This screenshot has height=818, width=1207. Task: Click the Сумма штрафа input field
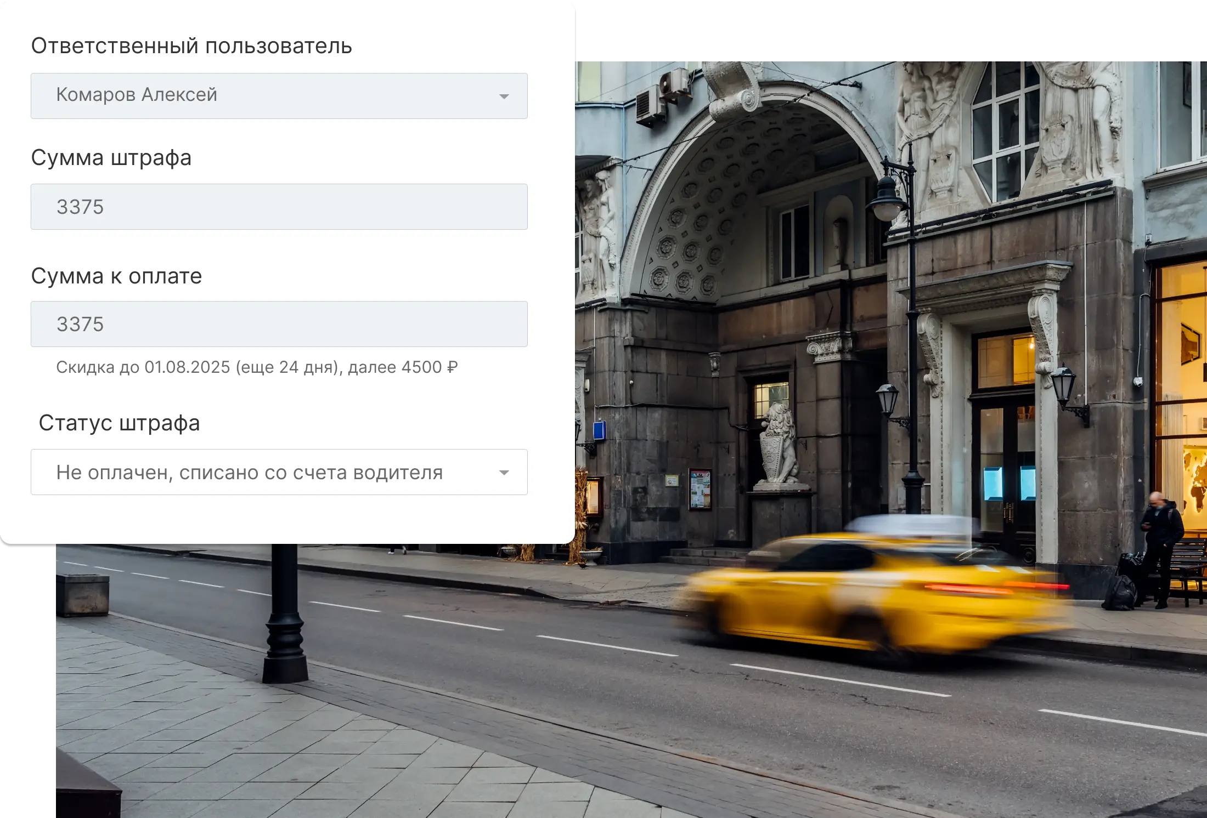pyautogui.click(x=279, y=207)
